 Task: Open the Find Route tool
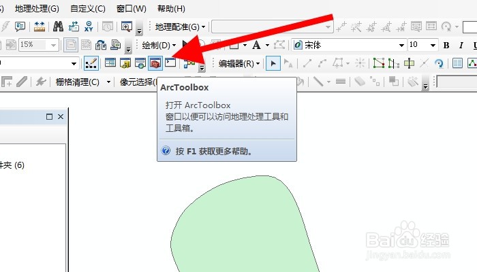(x=74, y=27)
